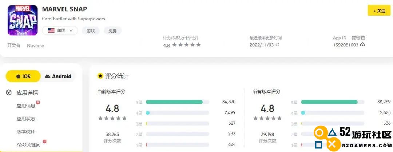
Task: Click the 当前版本评分 heading
Action: tap(111, 91)
